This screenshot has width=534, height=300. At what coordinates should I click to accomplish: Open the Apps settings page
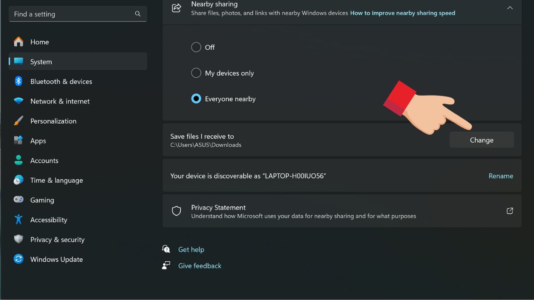click(x=38, y=141)
